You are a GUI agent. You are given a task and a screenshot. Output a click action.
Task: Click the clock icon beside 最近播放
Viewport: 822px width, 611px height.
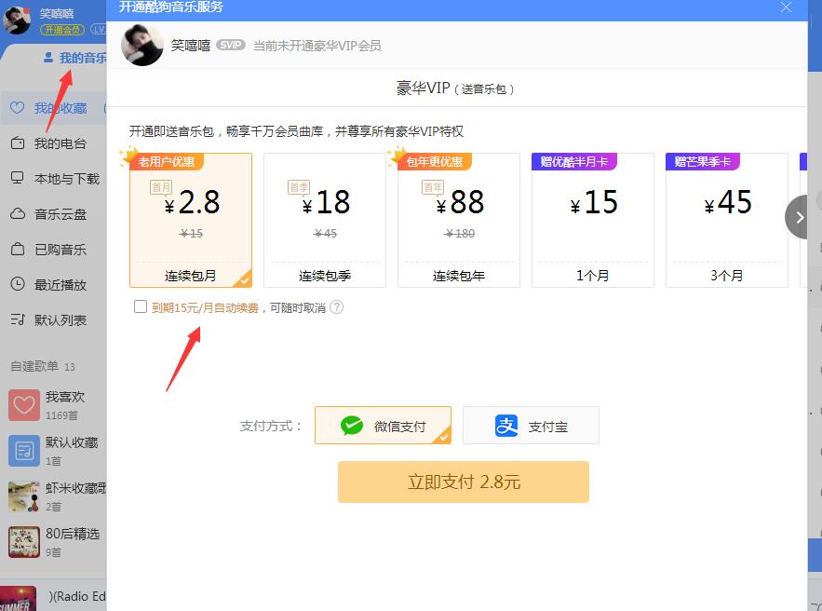[18, 284]
